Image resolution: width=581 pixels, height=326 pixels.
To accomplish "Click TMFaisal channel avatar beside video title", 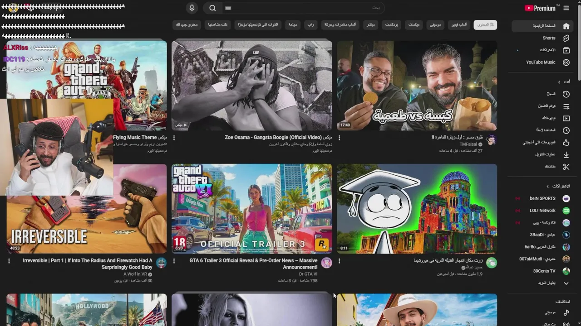I will [491, 140].
